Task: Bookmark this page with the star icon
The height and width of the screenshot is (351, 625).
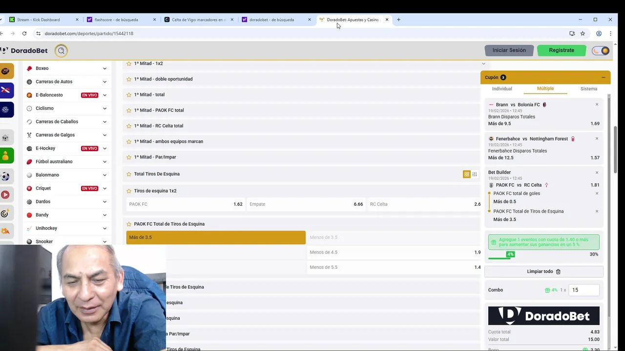Action: pos(583,34)
